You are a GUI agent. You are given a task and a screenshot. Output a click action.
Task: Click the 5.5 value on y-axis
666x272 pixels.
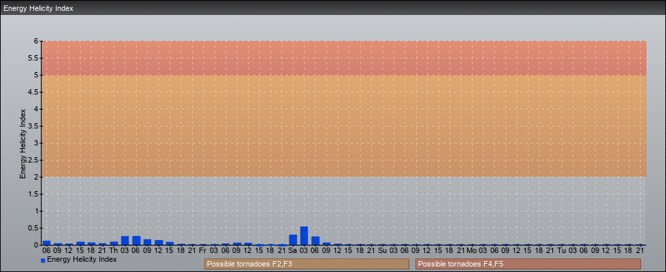pyautogui.click(x=33, y=58)
